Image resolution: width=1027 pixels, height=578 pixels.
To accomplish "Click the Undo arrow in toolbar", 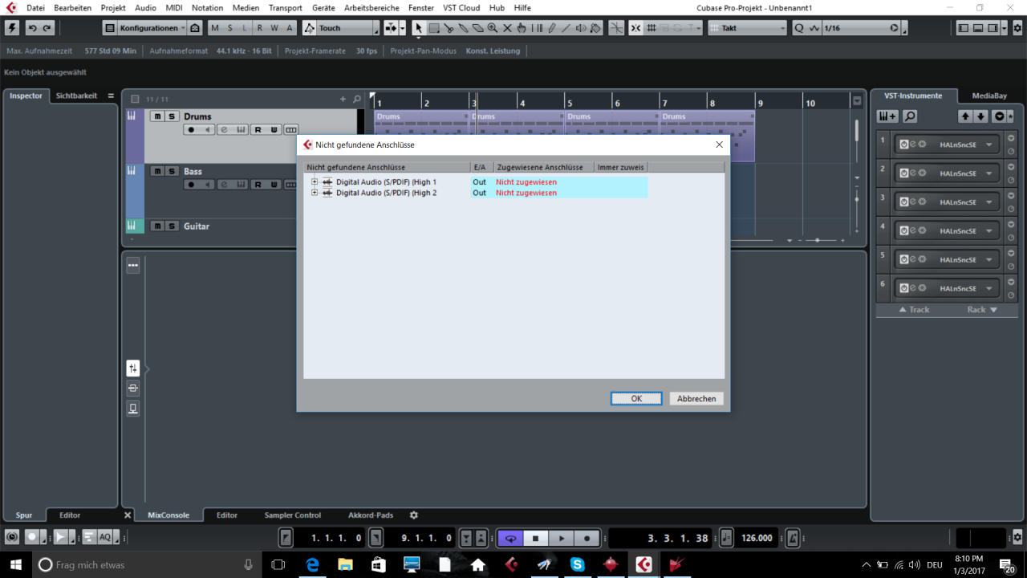I will point(32,28).
